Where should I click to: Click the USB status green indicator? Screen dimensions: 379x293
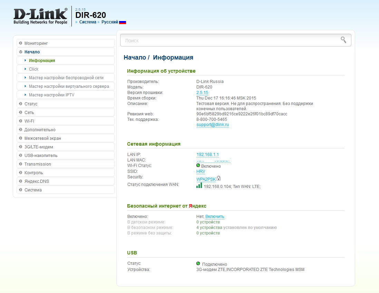click(x=198, y=263)
